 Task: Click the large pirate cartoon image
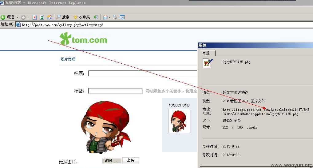(x=106, y=127)
